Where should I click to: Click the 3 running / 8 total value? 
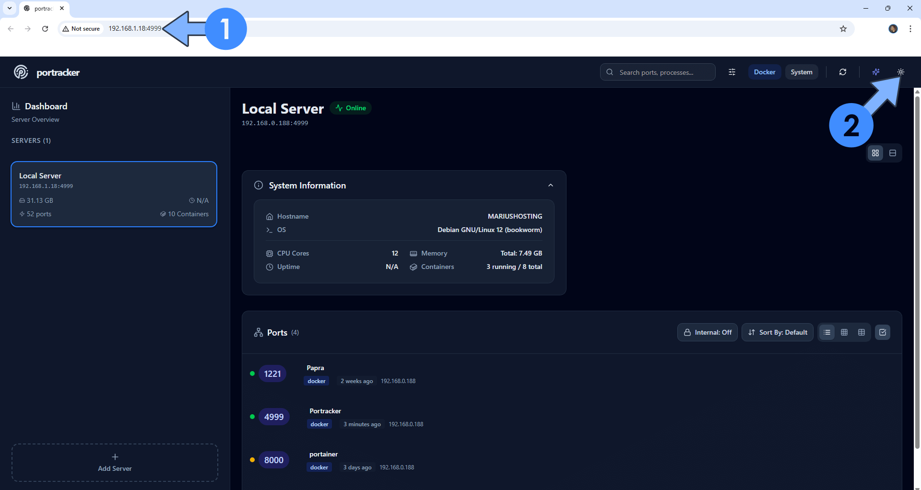514,267
